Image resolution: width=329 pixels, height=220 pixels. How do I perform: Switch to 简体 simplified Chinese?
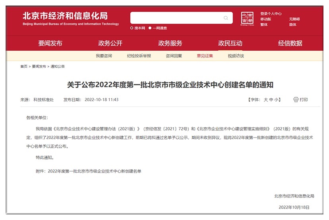(x=293, y=25)
